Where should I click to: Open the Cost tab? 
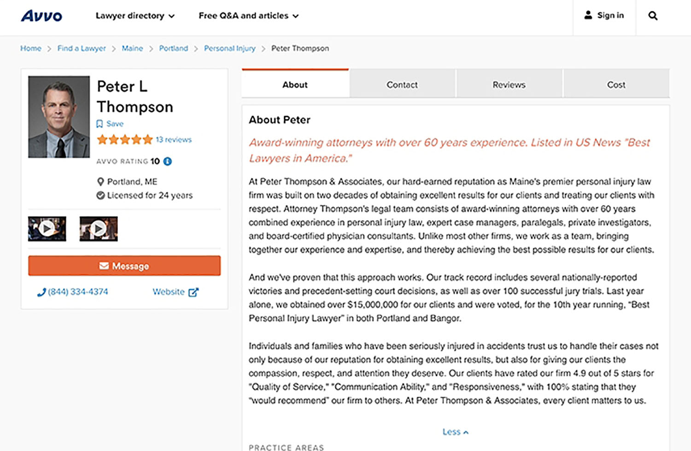(x=616, y=85)
